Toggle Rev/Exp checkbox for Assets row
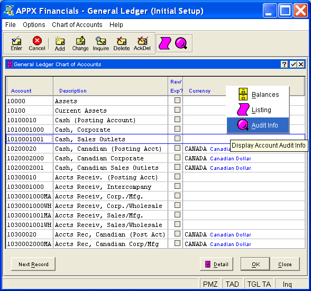Viewport: 311px width, 291px height. coord(177,100)
